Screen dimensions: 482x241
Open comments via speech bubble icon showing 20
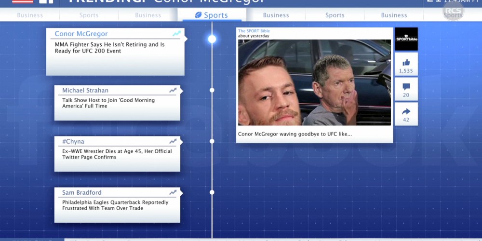(x=406, y=89)
